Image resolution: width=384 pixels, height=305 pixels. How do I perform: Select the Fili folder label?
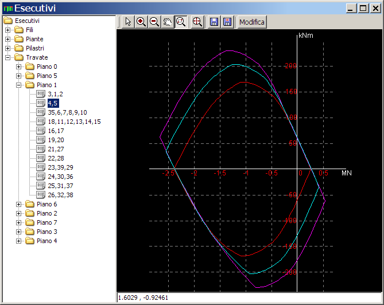pyautogui.click(x=29, y=30)
